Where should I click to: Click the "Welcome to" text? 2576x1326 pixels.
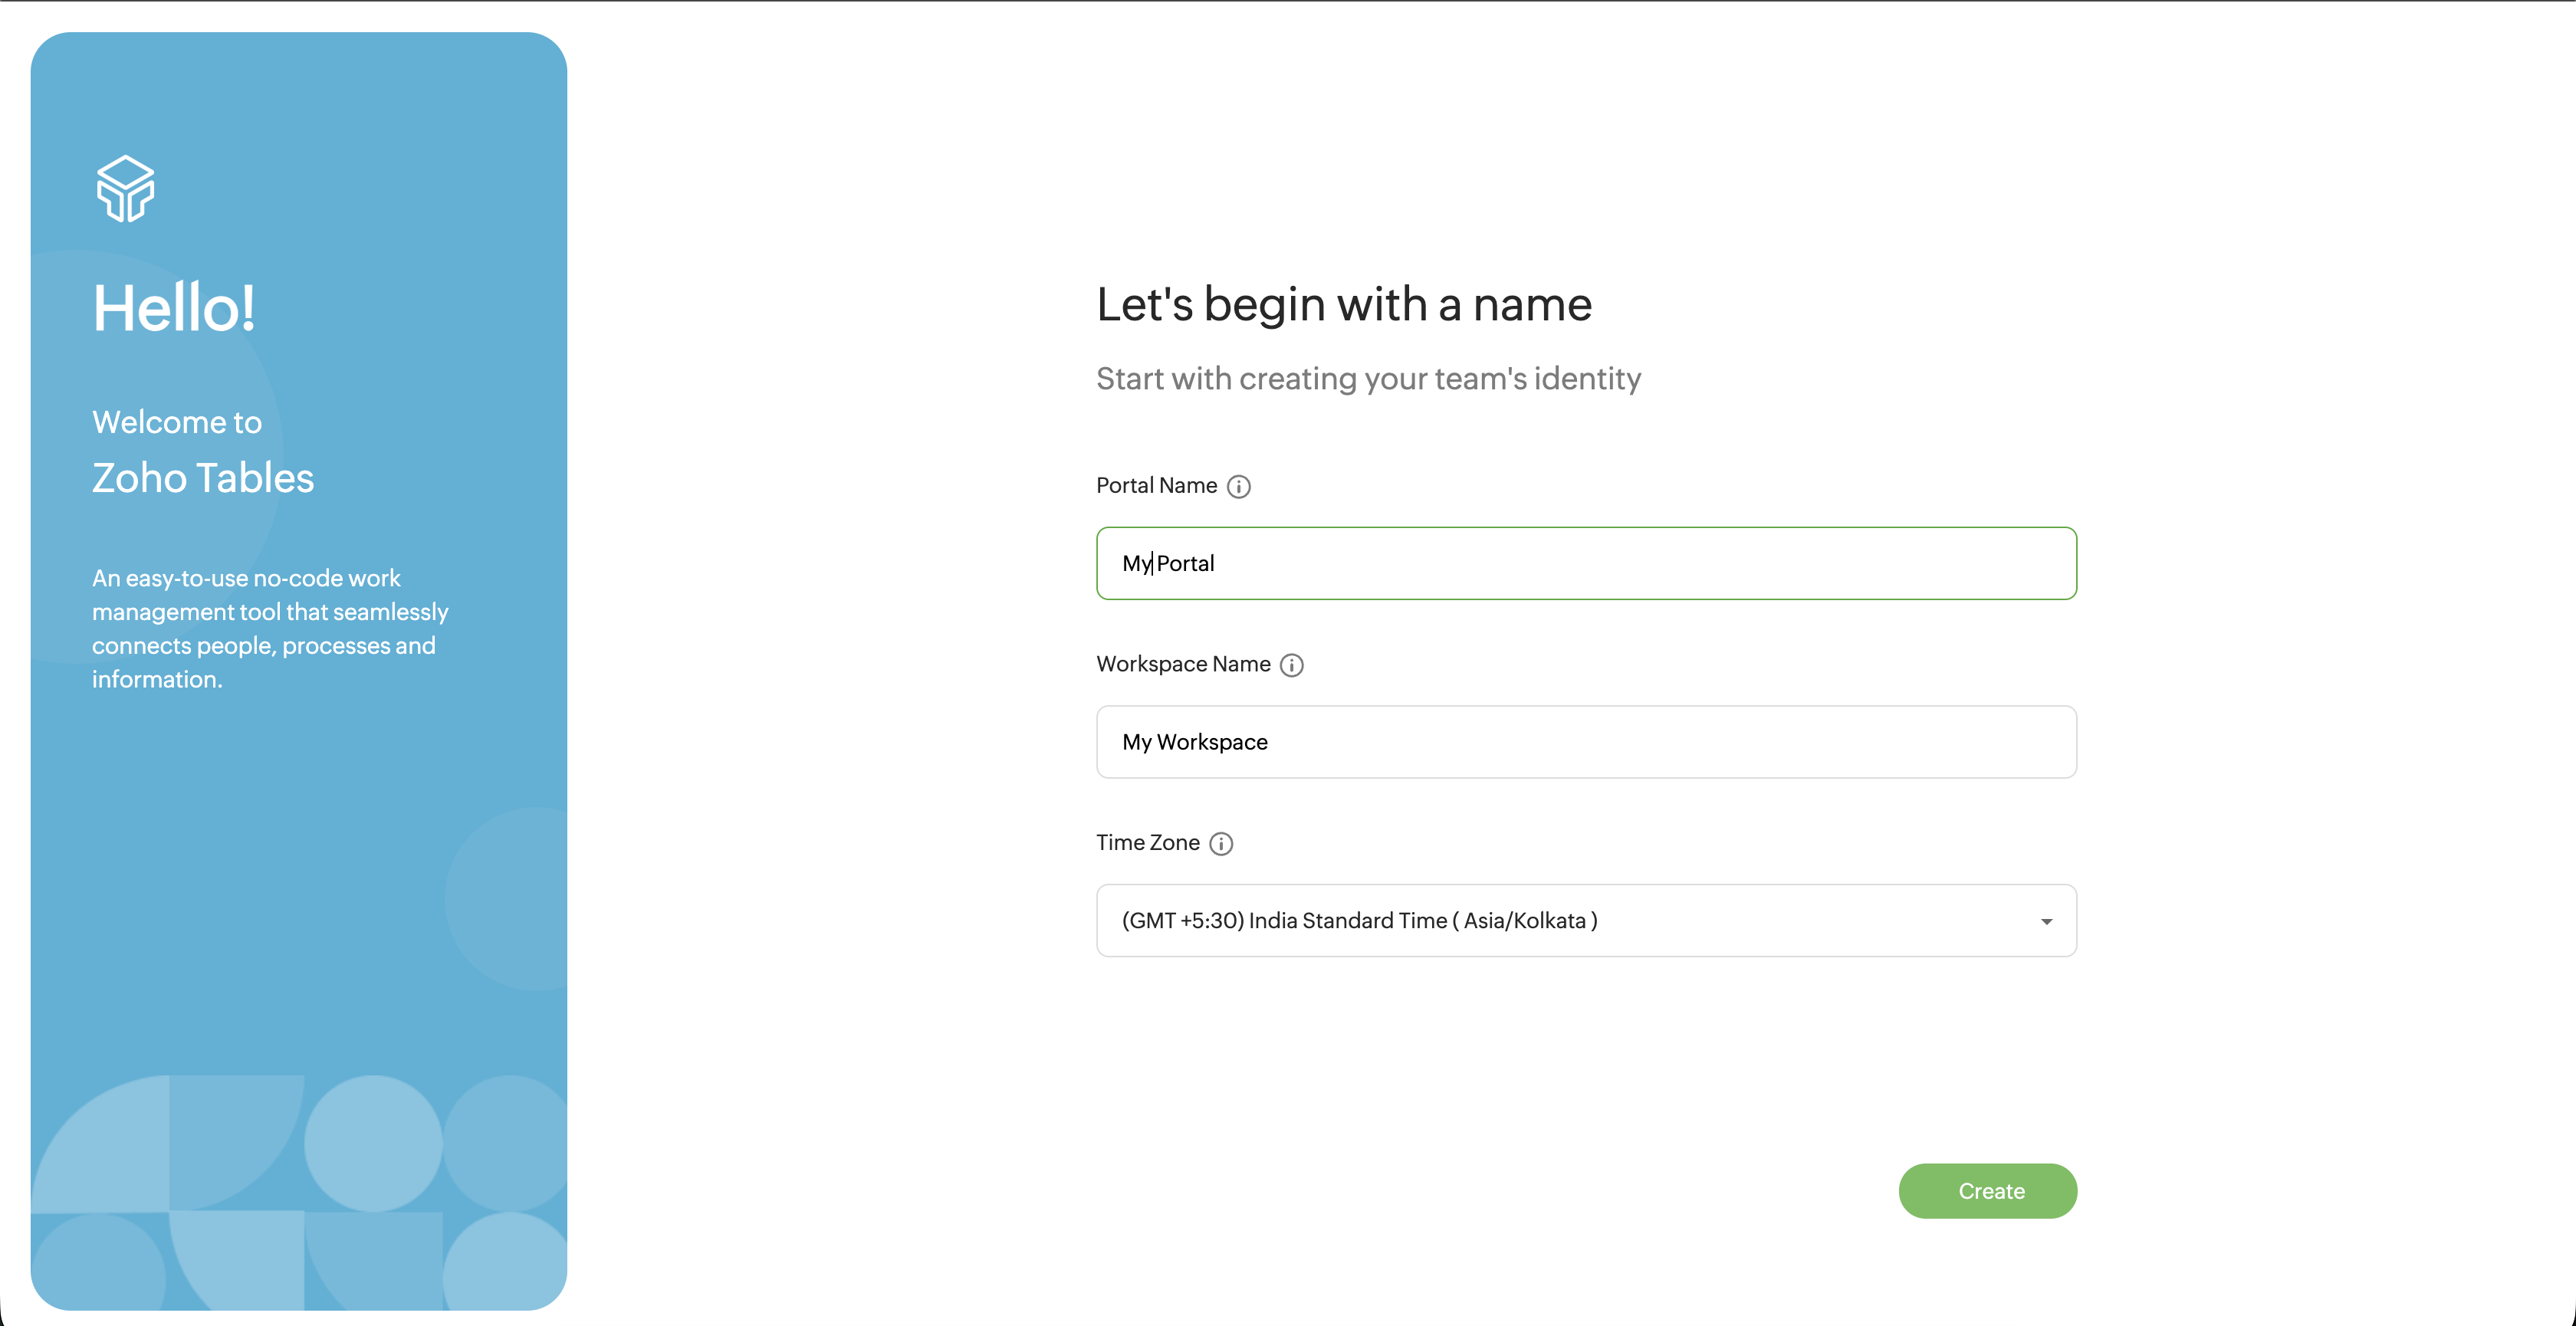pyautogui.click(x=177, y=422)
